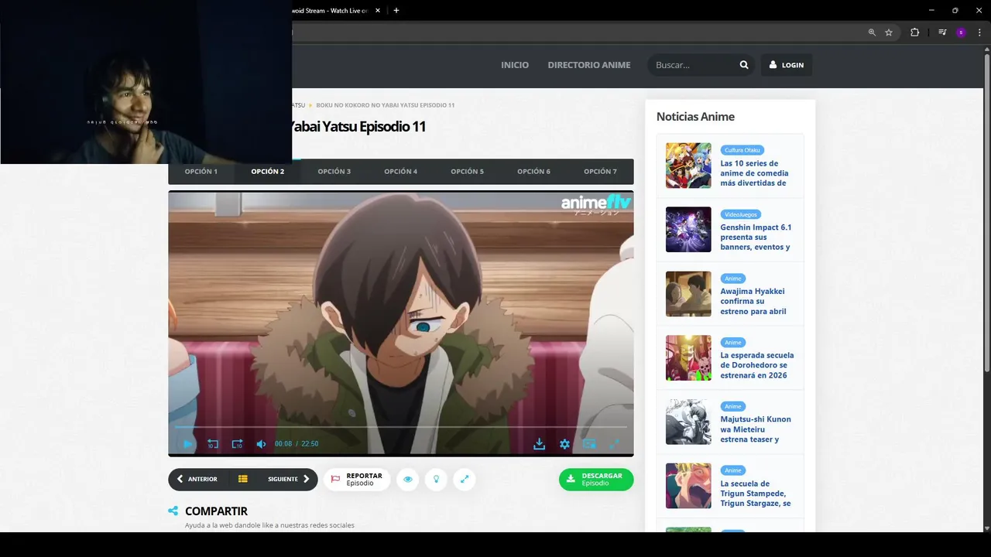This screenshot has height=557, width=991.
Task: Open the episode list icon
Action: [242, 479]
